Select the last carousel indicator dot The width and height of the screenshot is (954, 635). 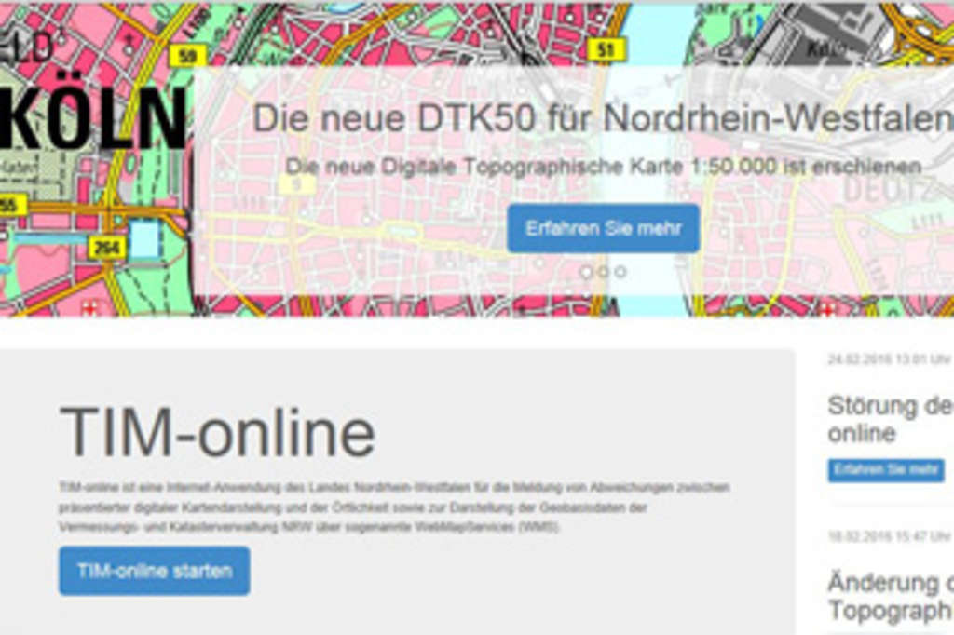tap(620, 272)
